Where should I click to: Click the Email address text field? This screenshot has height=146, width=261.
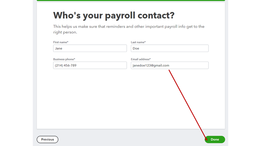pyautogui.click(x=170, y=65)
